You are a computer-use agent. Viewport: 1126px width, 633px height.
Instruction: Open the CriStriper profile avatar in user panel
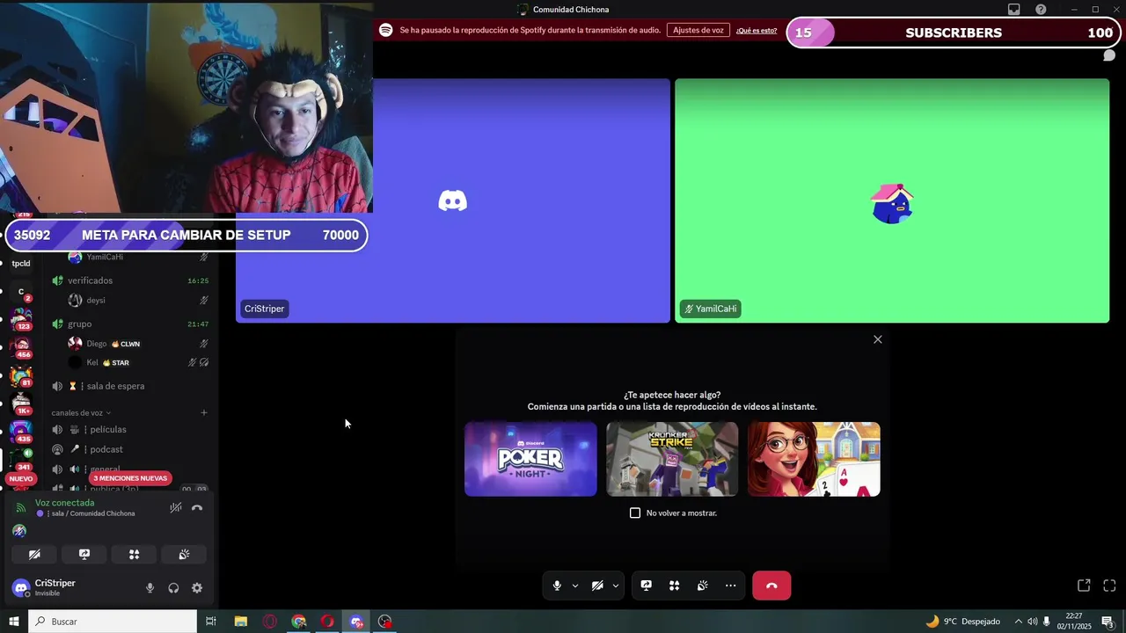pos(21,587)
